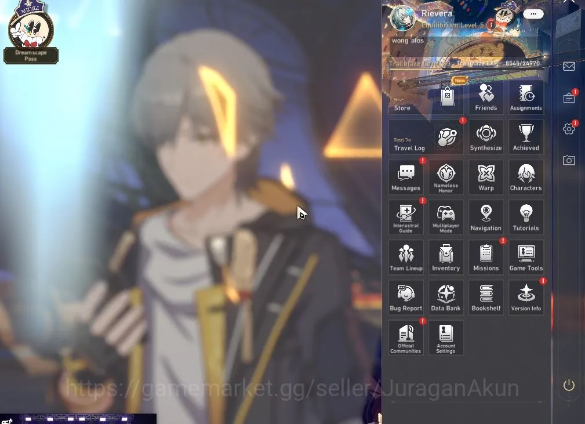This screenshot has width=585, height=424.
Task: Open the Interastral Guide
Action: coord(406,218)
